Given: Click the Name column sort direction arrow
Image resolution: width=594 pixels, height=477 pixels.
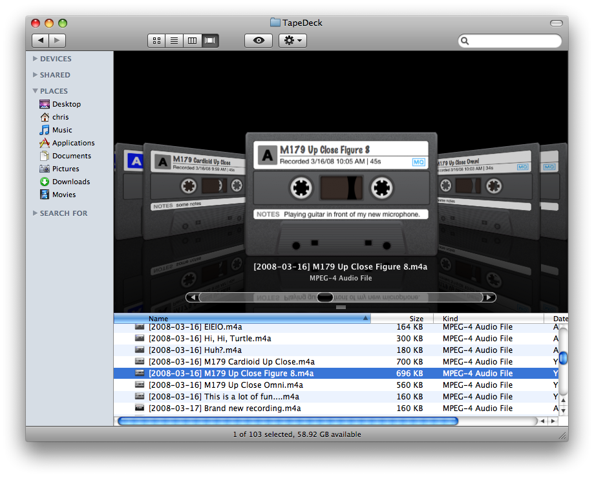Looking at the screenshot, I should coord(365,318).
